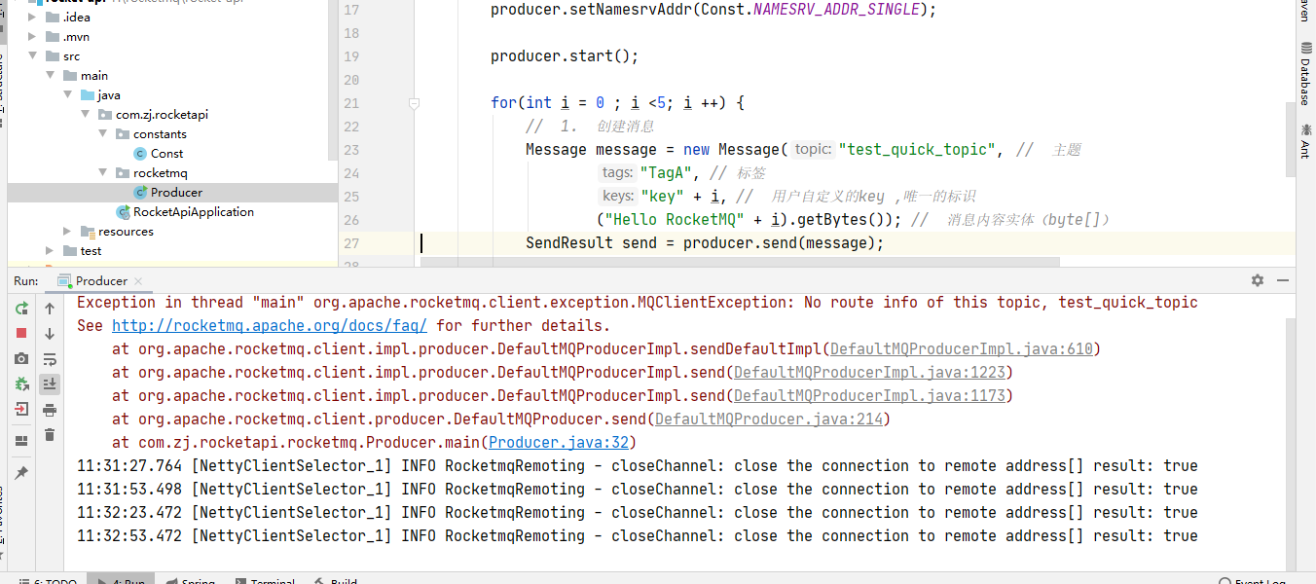Print the console output

coord(50,410)
